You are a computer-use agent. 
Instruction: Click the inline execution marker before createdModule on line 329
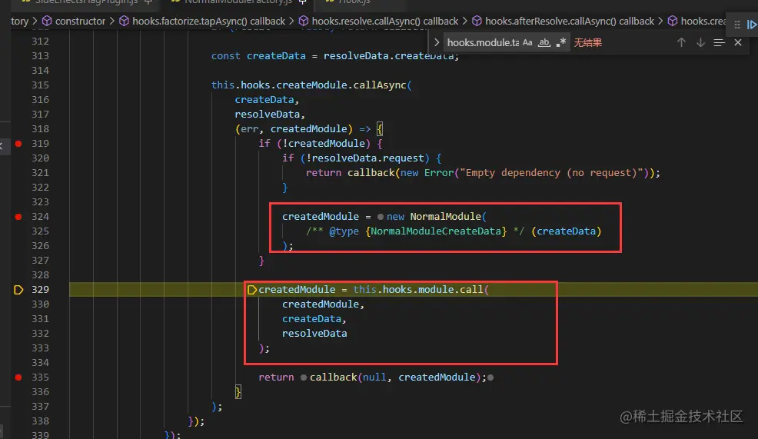pyautogui.click(x=252, y=290)
